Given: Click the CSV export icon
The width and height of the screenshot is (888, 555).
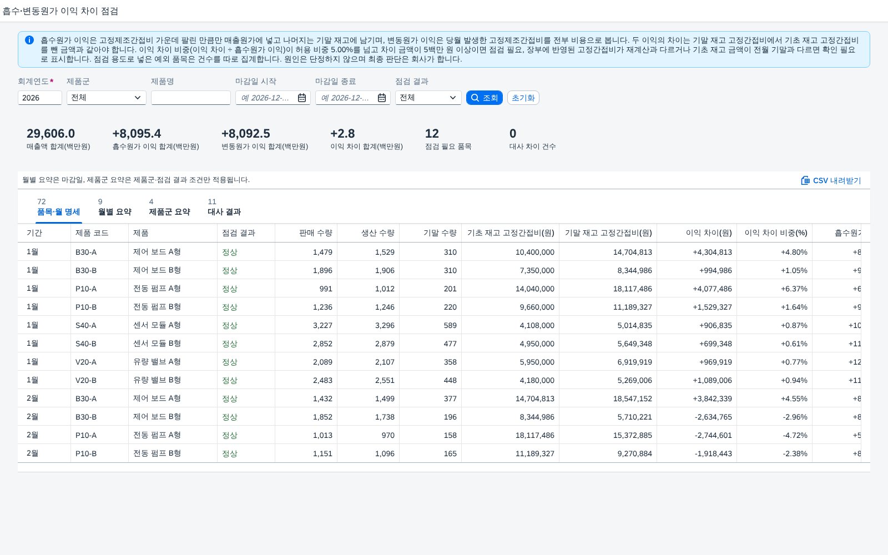Looking at the screenshot, I should pos(805,180).
